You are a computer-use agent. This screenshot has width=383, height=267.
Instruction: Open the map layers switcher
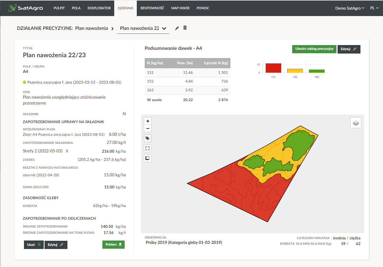point(356,123)
